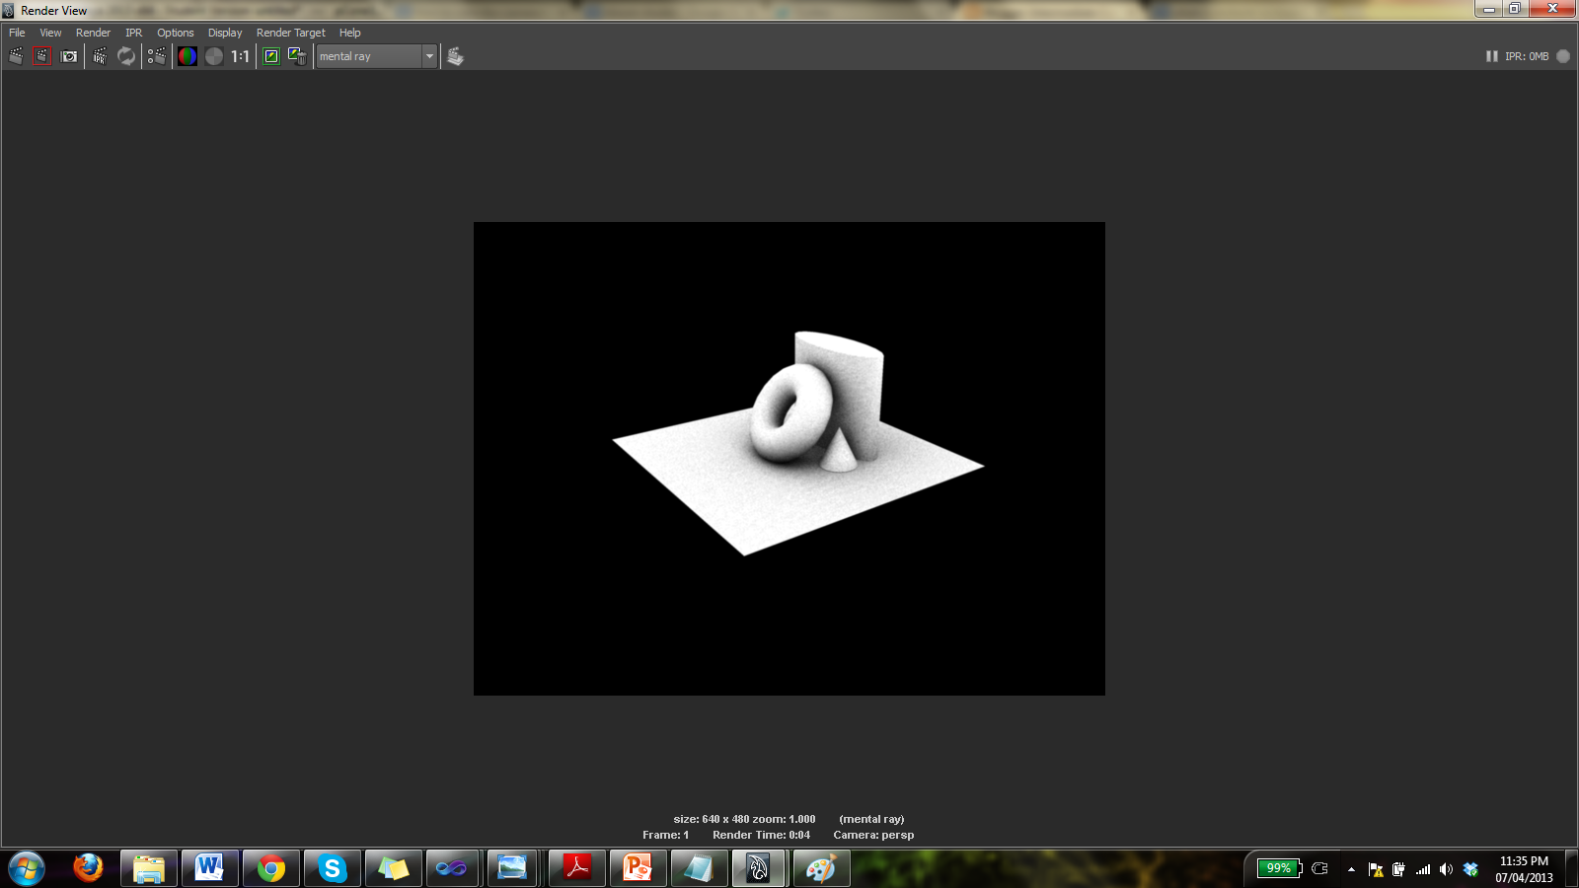
Task: Toggle the display of real size 1:1
Action: pyautogui.click(x=240, y=56)
